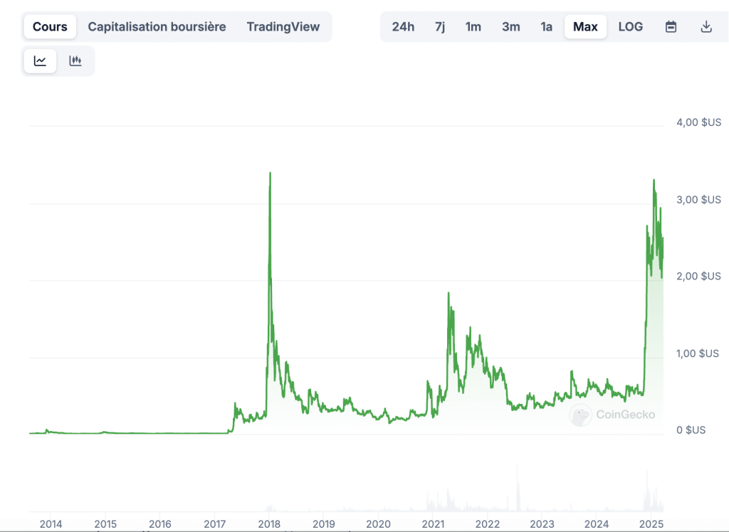729x532 pixels.
Task: Show the 7j time range
Action: [440, 26]
